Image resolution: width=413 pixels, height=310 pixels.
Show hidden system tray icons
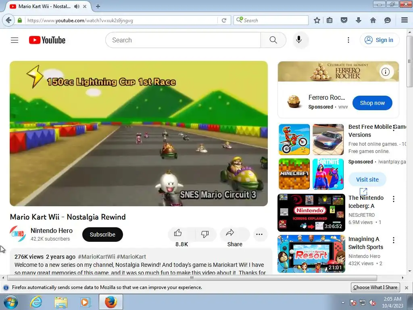pos(343,302)
